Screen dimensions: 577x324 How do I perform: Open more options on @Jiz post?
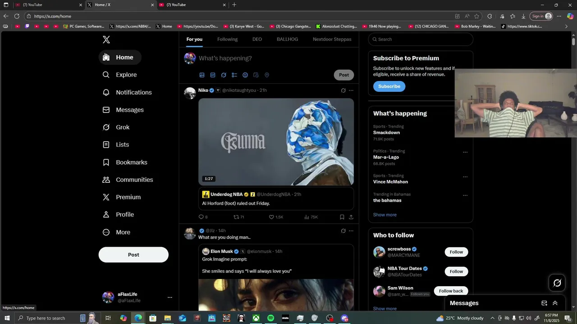(351, 231)
